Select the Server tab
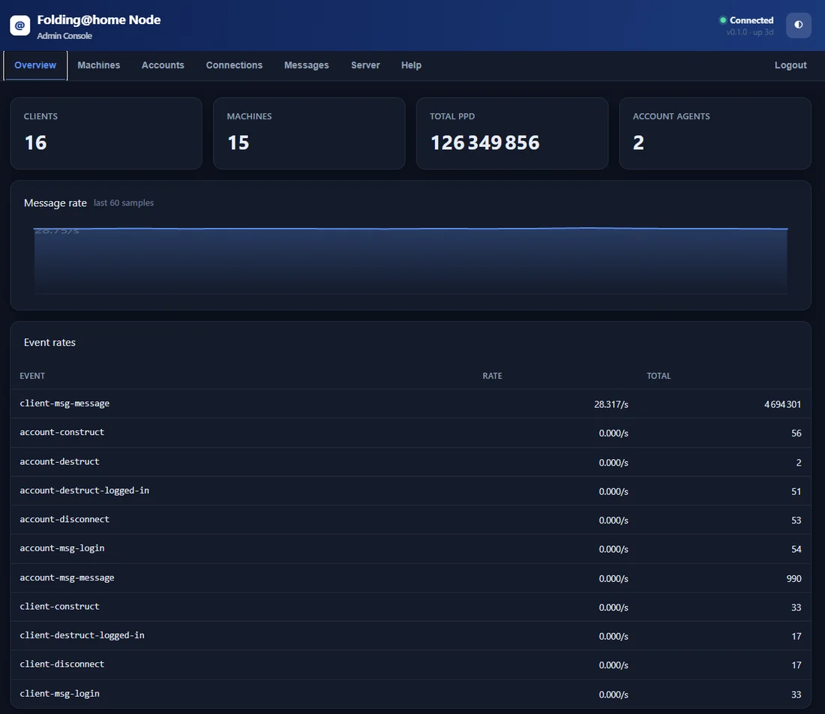 (365, 65)
